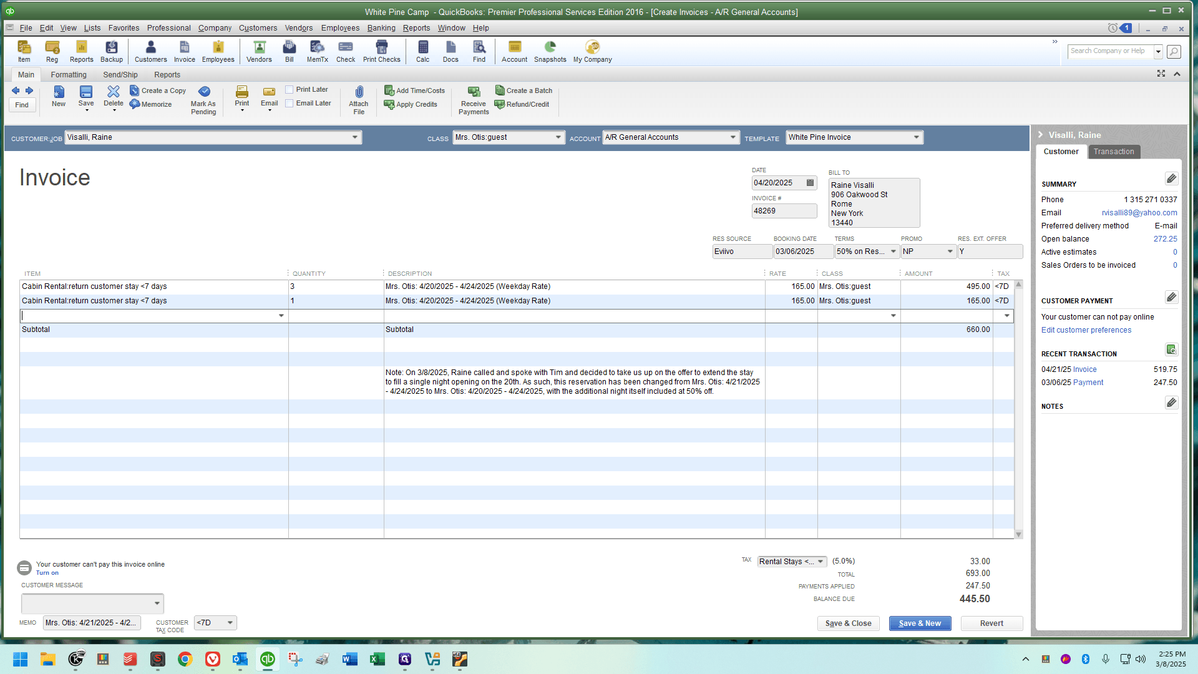The image size is (1198, 674).
Task: Open the Windows Start menu
Action: coord(20,659)
